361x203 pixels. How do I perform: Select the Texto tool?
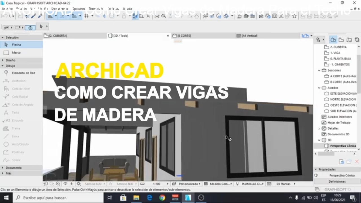pyautogui.click(x=21, y=112)
